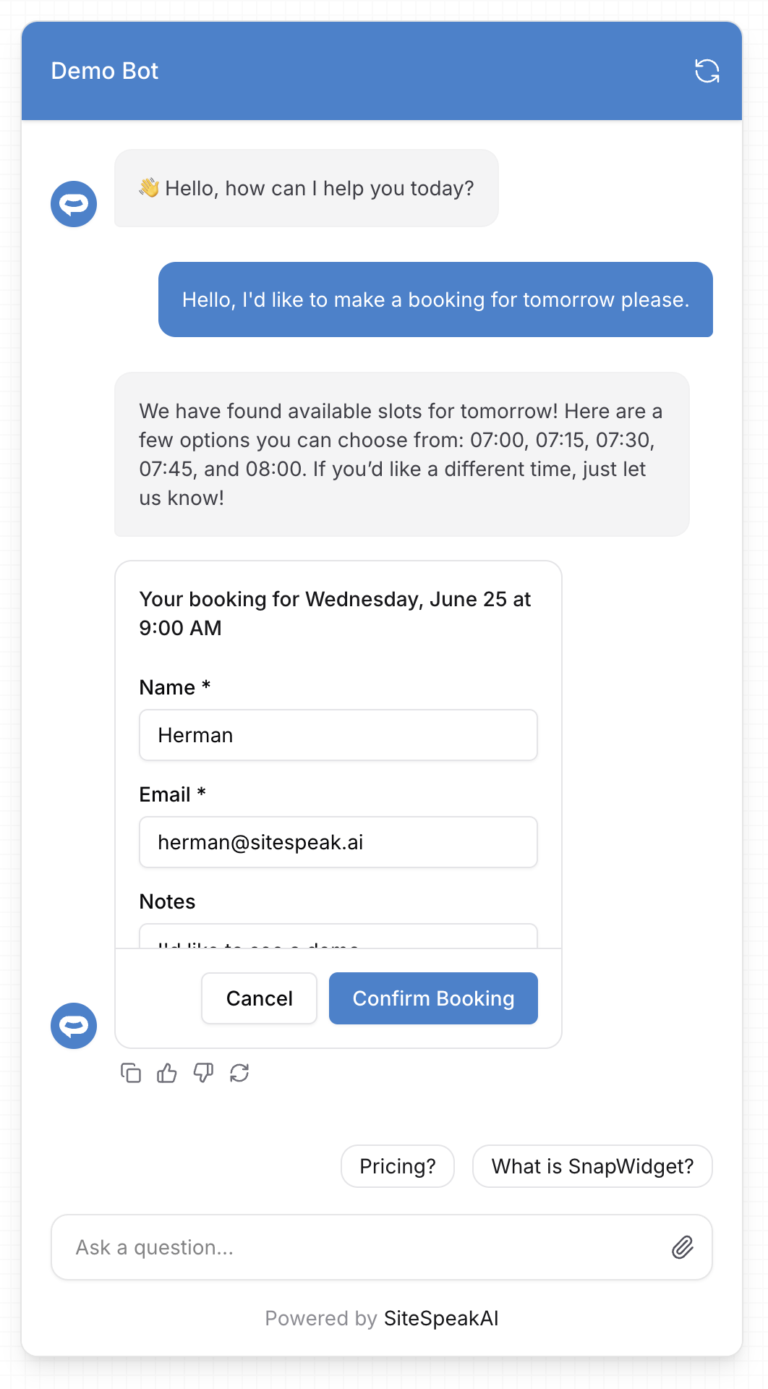768x1389 pixels.
Task: Choose the "Pricing?" suggested question
Action: click(398, 1166)
